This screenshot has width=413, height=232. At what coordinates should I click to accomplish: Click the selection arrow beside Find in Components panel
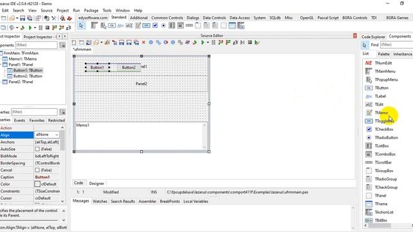click(365, 45)
